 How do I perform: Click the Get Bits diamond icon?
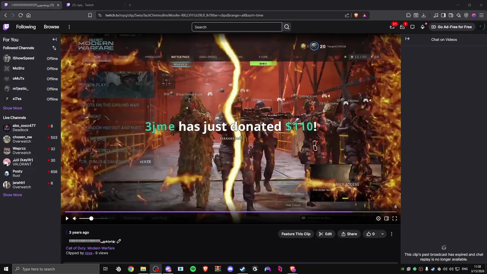[x=422, y=27]
